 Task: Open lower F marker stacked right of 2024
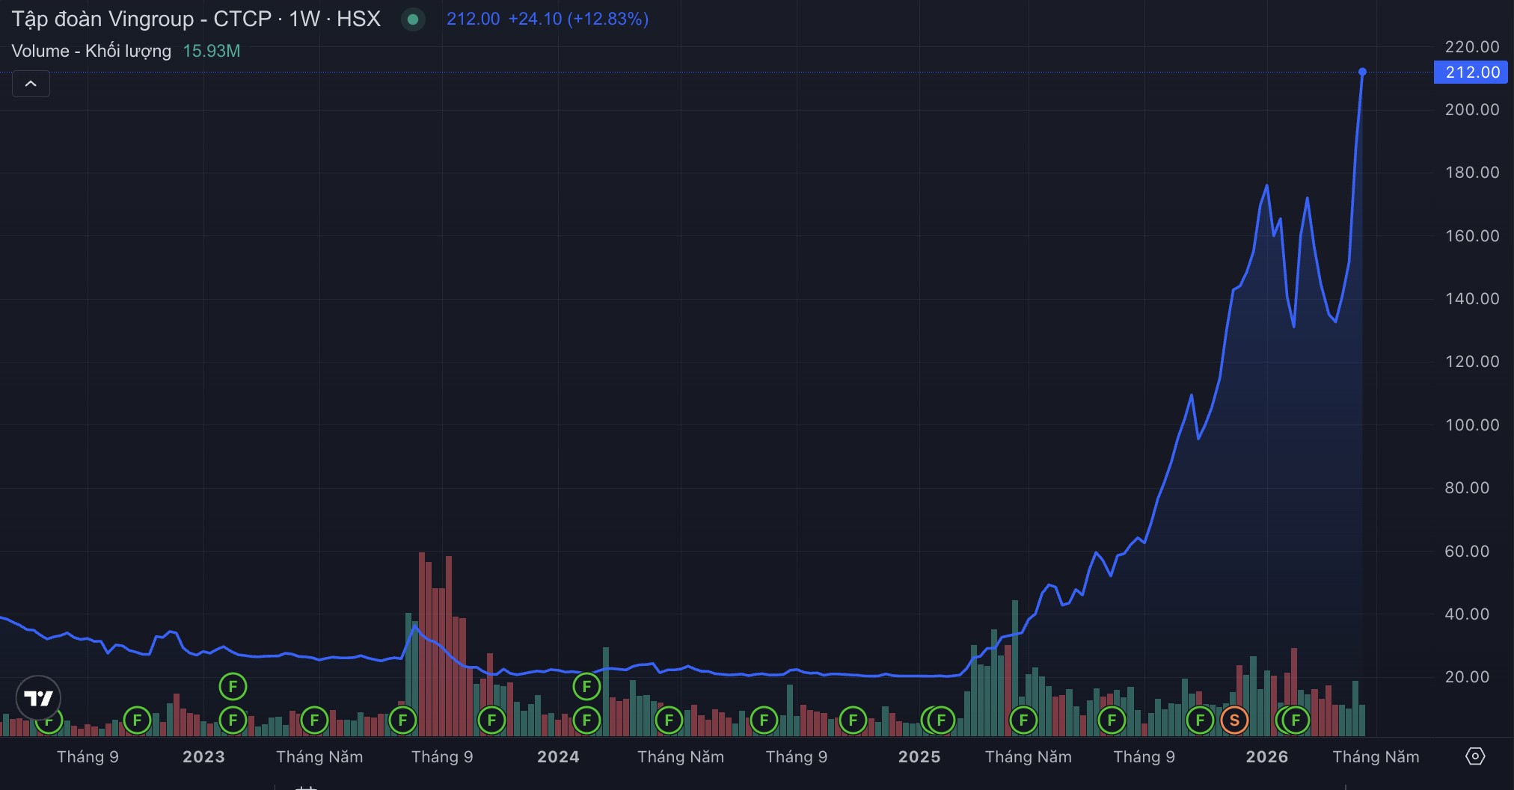586,720
